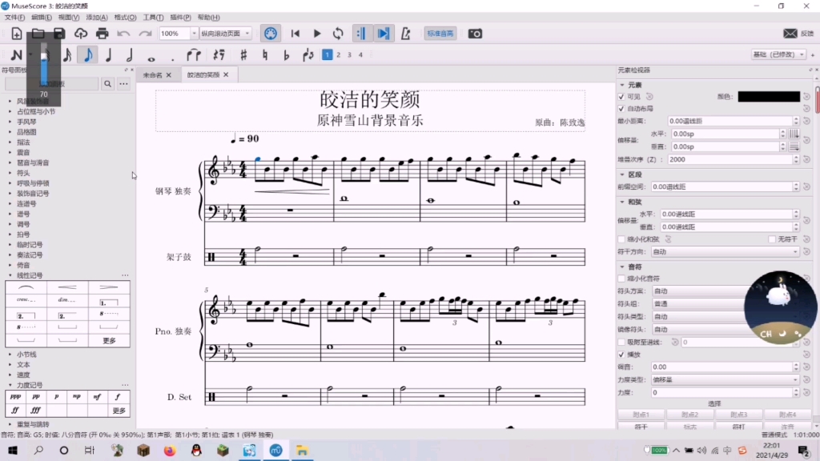Viewport: 820px width, 461px height.
Task: Flip note stem direction
Action: tap(308, 55)
